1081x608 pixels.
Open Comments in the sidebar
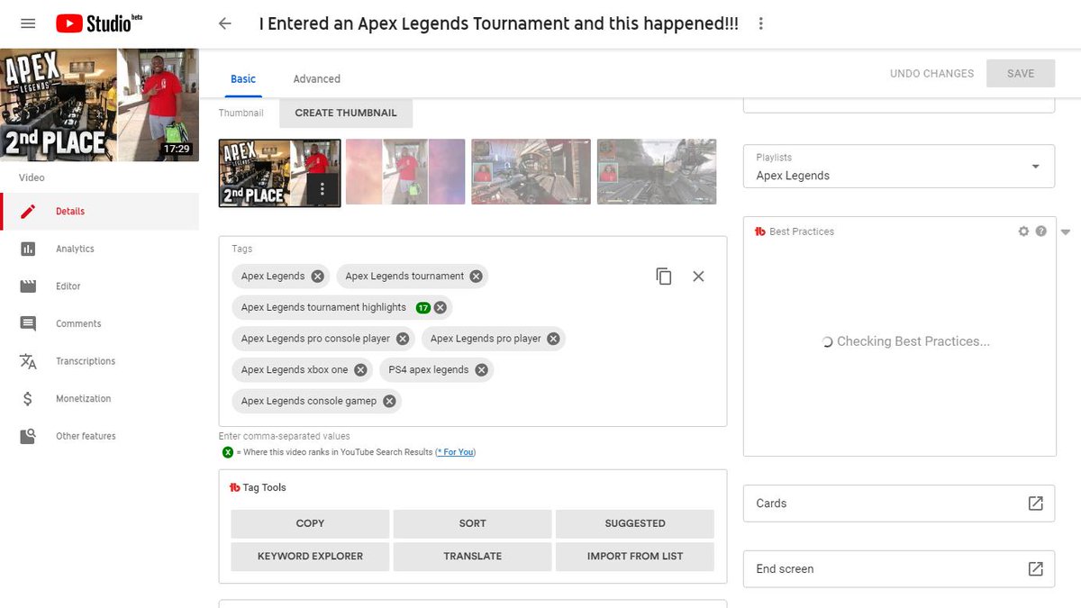pyautogui.click(x=99, y=323)
